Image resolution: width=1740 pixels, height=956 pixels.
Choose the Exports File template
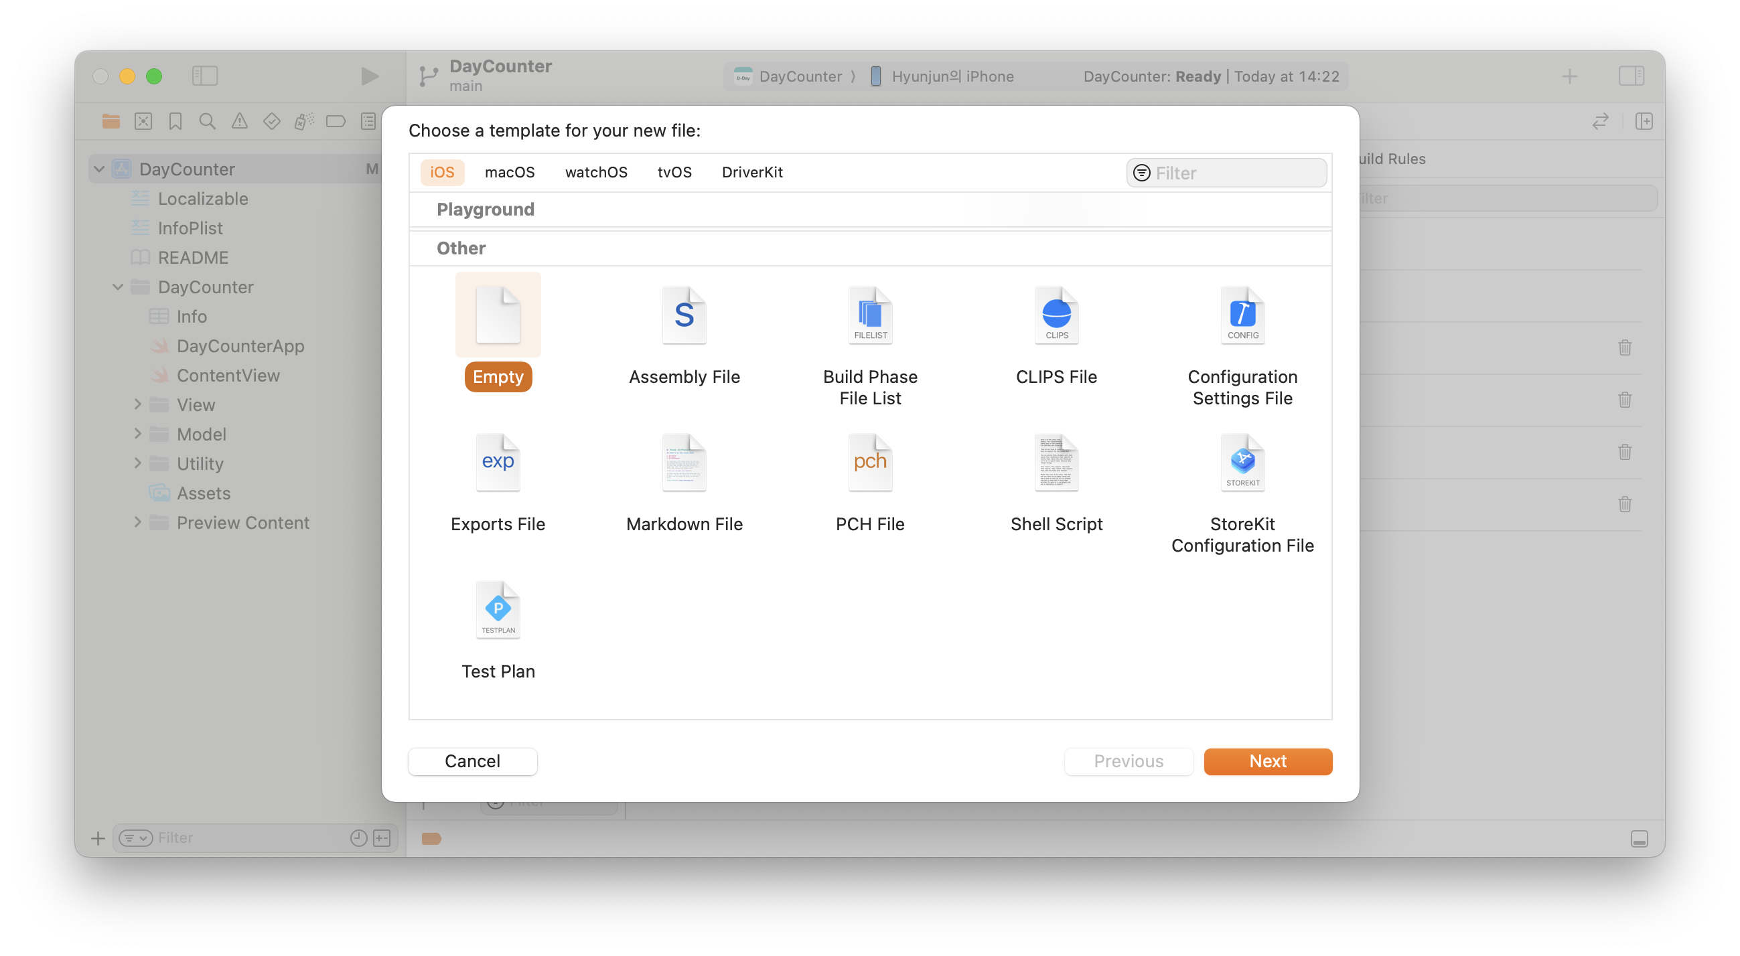pyautogui.click(x=498, y=463)
